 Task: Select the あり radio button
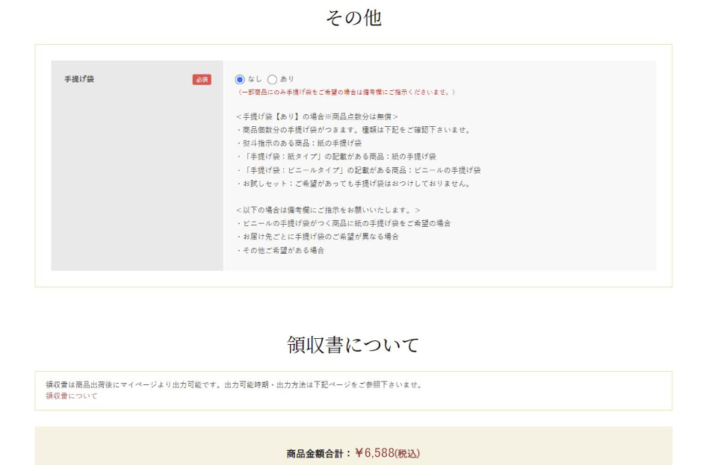(272, 79)
